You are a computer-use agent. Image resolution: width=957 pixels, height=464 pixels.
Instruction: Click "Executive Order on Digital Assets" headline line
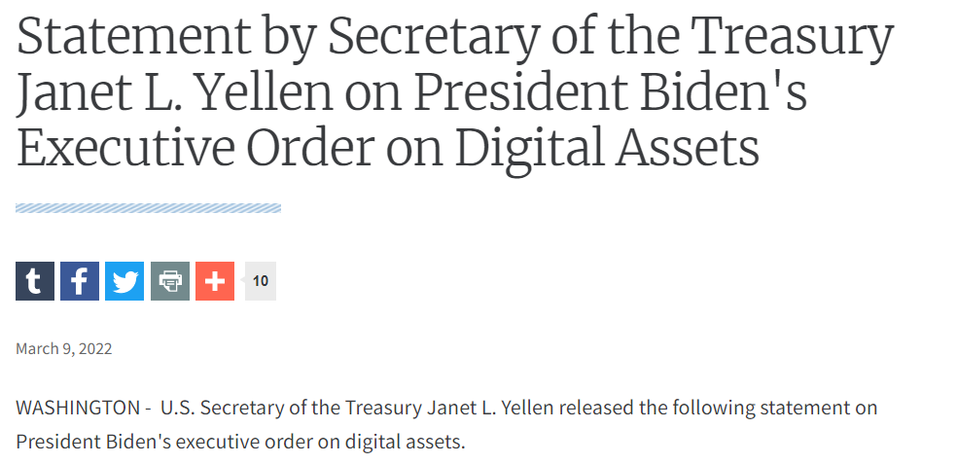[387, 147]
